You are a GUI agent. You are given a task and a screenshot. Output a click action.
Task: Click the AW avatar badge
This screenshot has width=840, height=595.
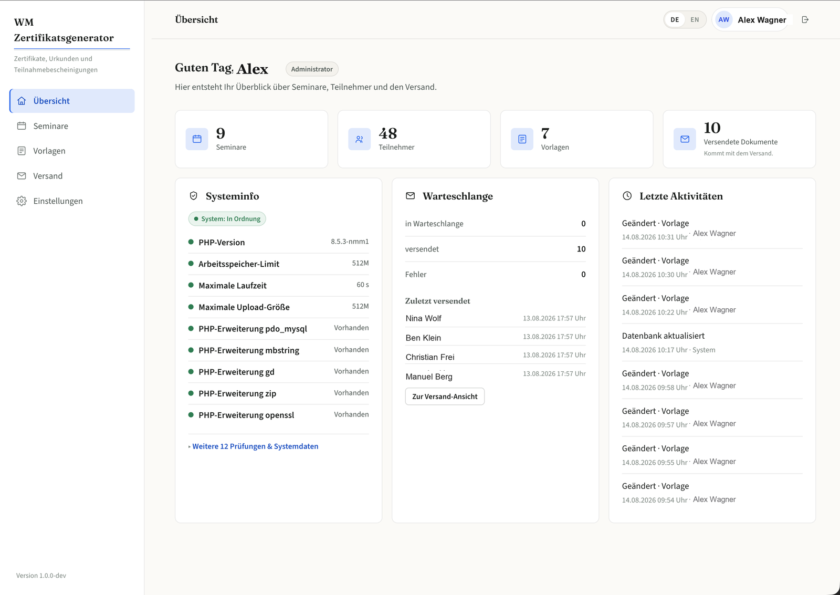point(724,20)
